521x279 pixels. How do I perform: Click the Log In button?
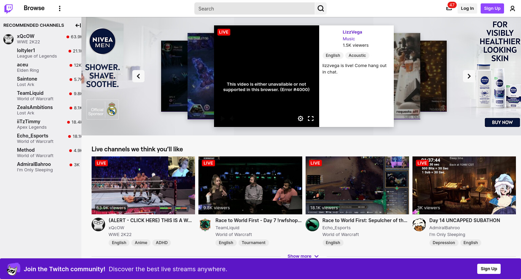467,8
